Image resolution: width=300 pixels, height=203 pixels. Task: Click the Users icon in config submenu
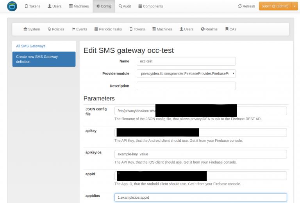point(181,29)
